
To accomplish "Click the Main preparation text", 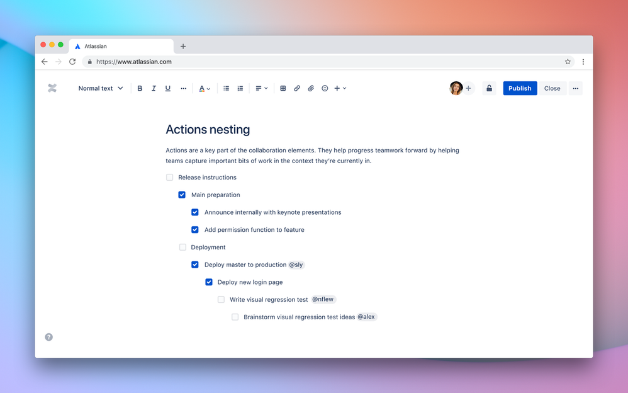I will click(215, 195).
